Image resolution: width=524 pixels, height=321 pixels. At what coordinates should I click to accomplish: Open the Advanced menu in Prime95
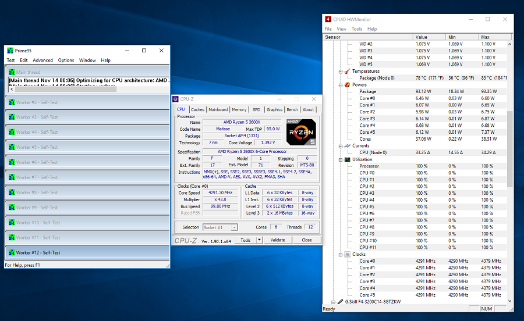[43, 60]
